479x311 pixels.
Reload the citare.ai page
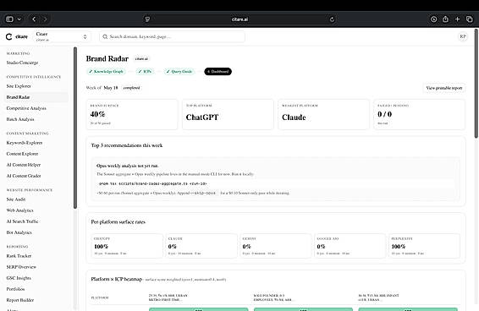coord(332,19)
